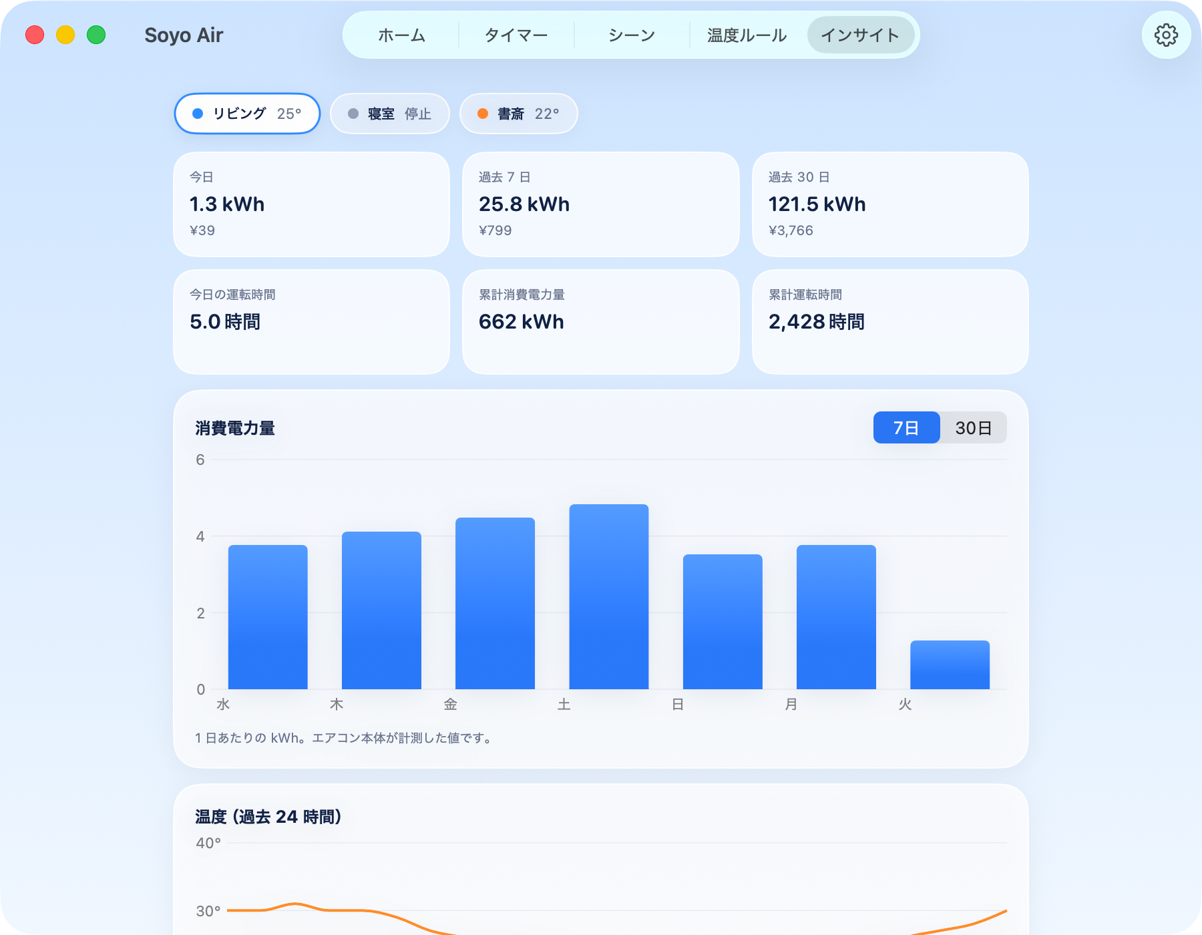Select the 日 bar in chart
Viewport: 1202px width, 935px height.
point(723,622)
